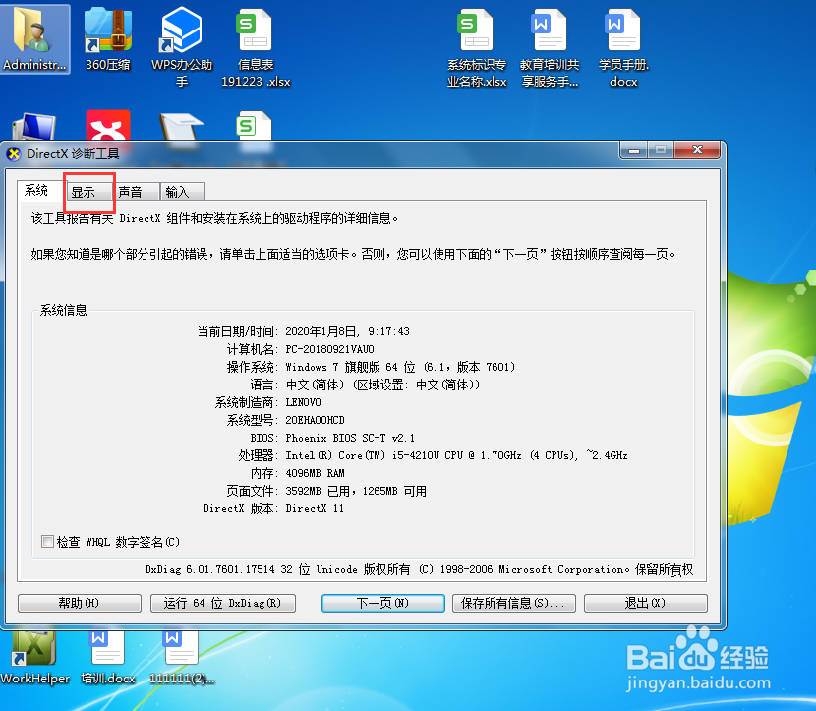This screenshot has height=711, width=816.
Task: Open 培训.docx document icon
Action: 108,658
